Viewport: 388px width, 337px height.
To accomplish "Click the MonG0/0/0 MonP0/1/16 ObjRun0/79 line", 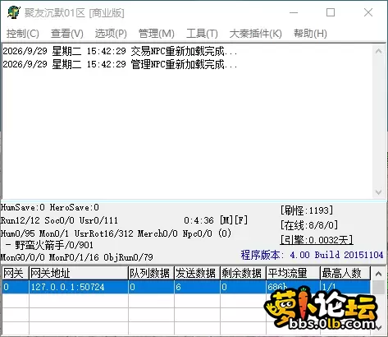I will point(77,257).
